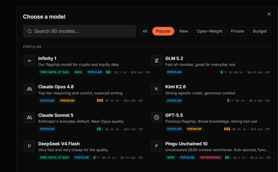Choose the Infinity 1 model name
Screen dimensions: 278x172
(x=47, y=58)
